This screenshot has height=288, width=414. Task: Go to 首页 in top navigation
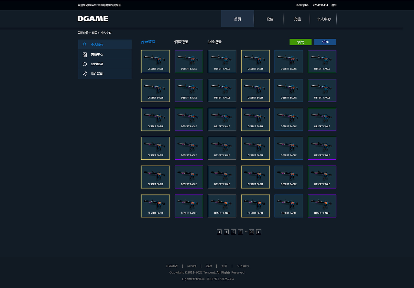click(237, 19)
